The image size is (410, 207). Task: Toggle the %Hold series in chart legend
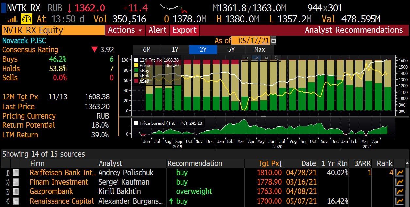click(x=137, y=76)
